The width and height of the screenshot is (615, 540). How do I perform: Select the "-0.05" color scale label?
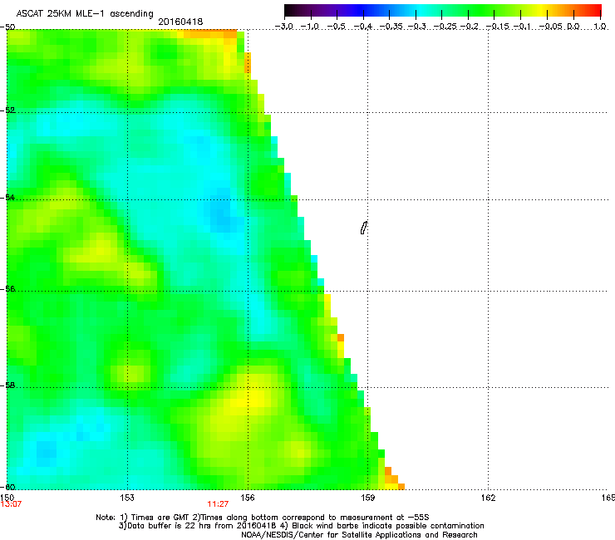551,27
